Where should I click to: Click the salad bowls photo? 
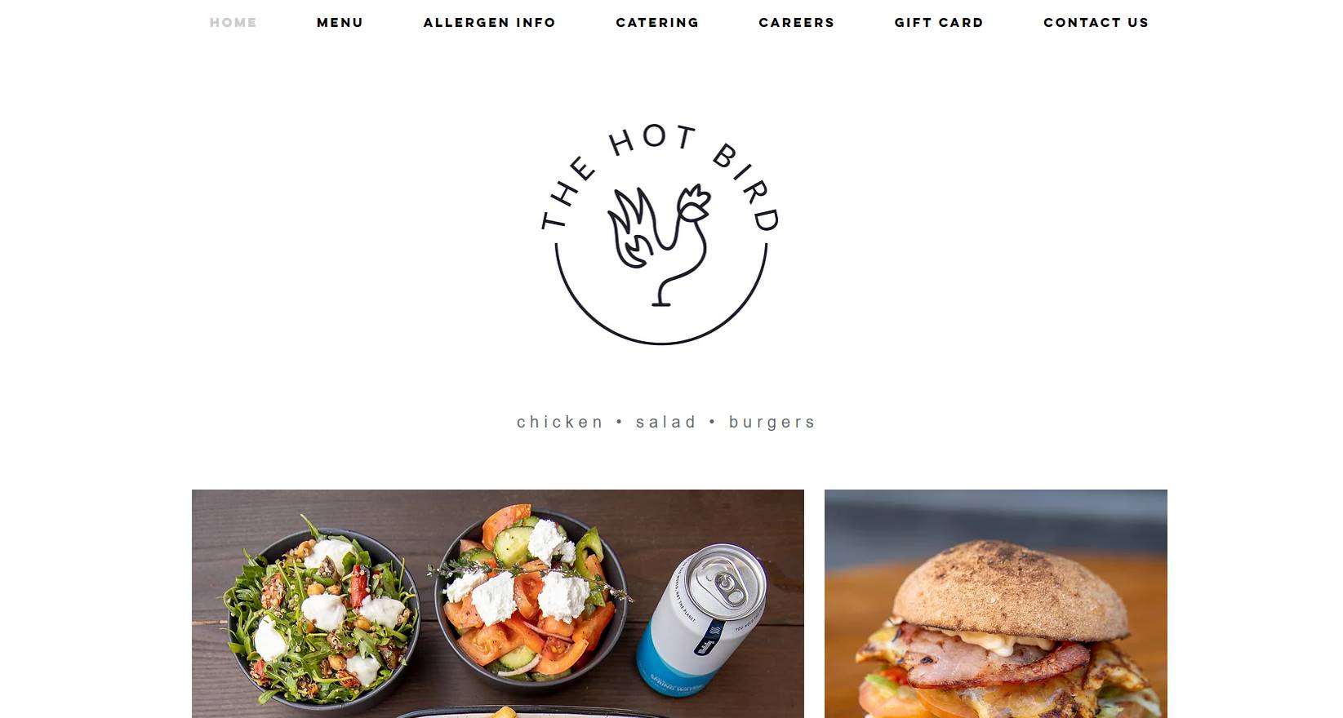498,604
